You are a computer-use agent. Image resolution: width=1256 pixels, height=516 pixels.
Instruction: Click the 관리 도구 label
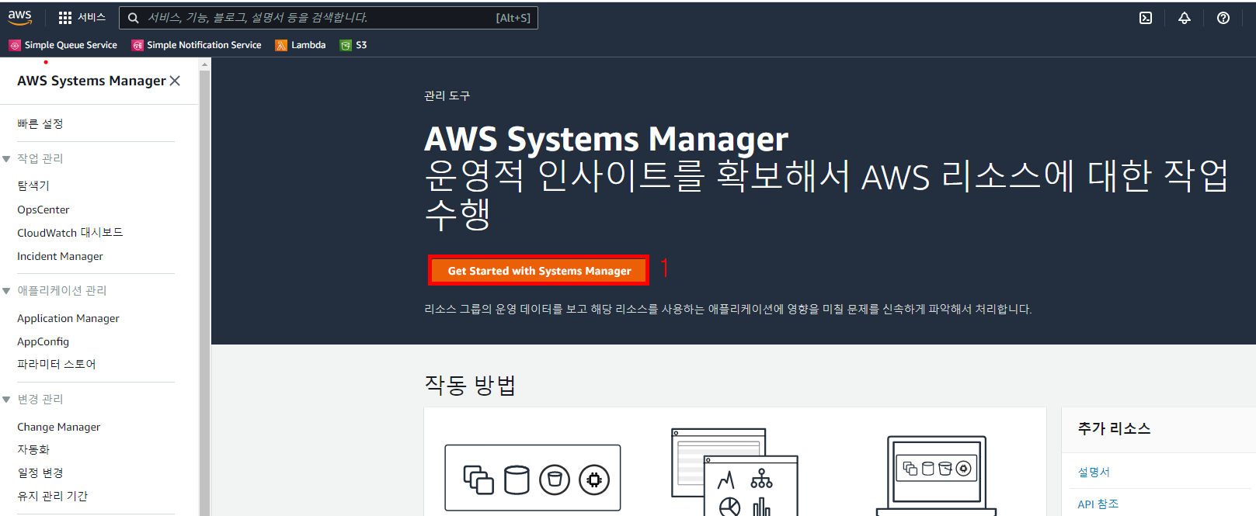click(447, 95)
